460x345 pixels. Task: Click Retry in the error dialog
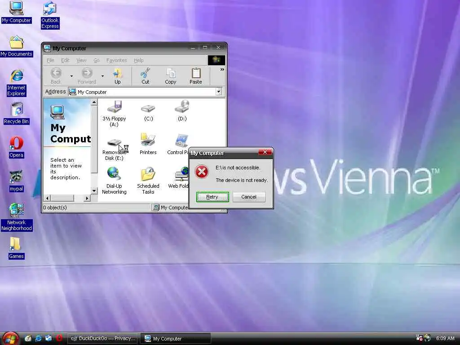pyautogui.click(x=212, y=197)
